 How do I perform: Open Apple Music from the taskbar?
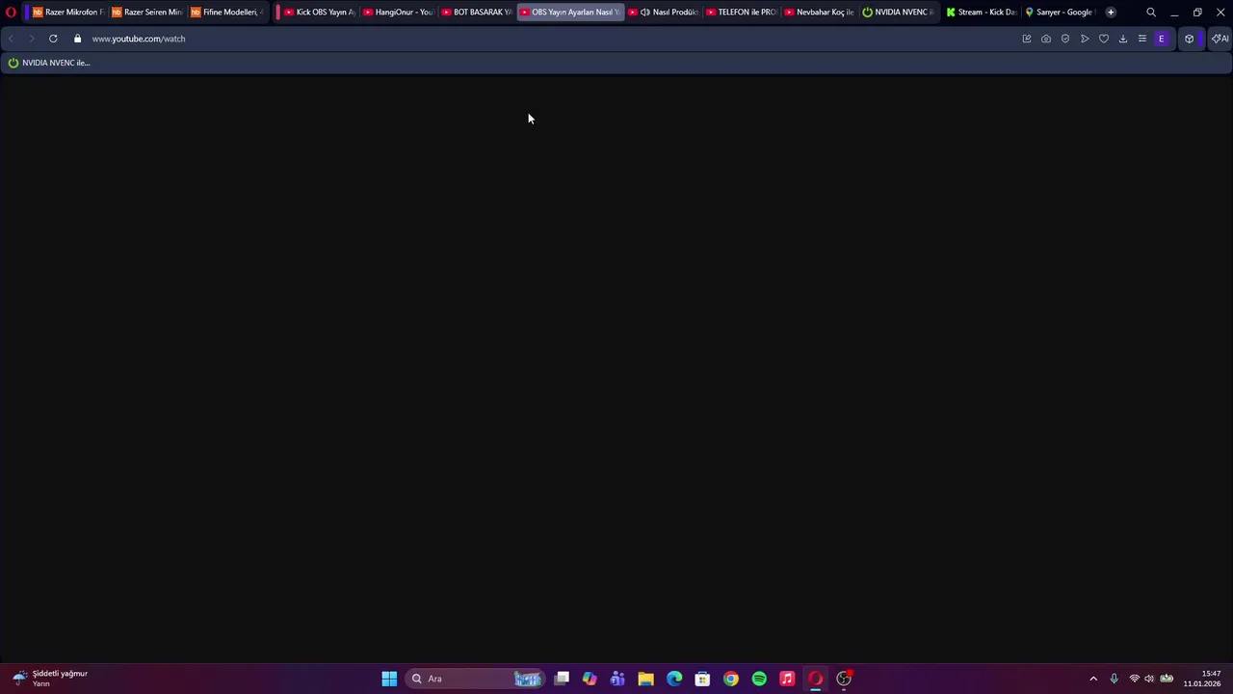click(x=787, y=679)
